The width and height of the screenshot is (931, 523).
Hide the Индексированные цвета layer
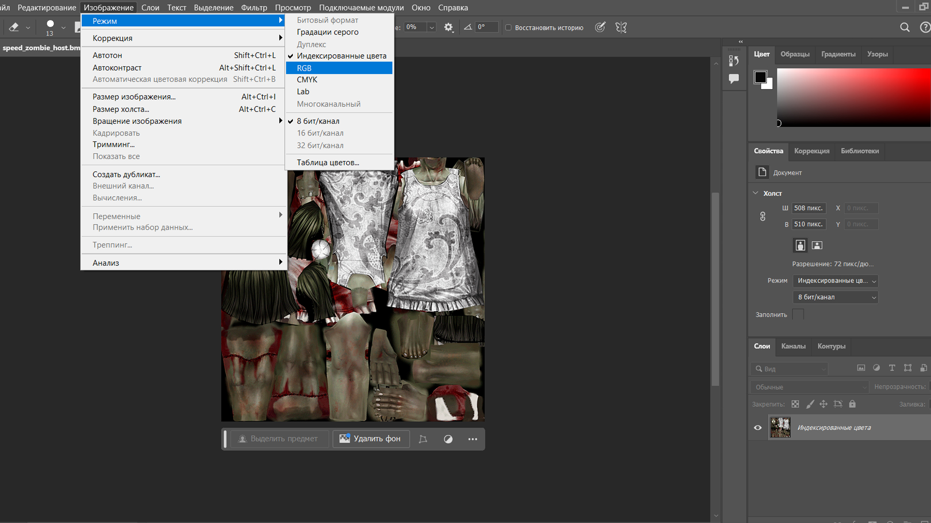(x=758, y=428)
